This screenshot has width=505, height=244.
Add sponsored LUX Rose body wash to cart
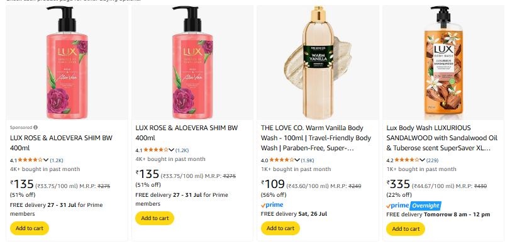point(30,228)
